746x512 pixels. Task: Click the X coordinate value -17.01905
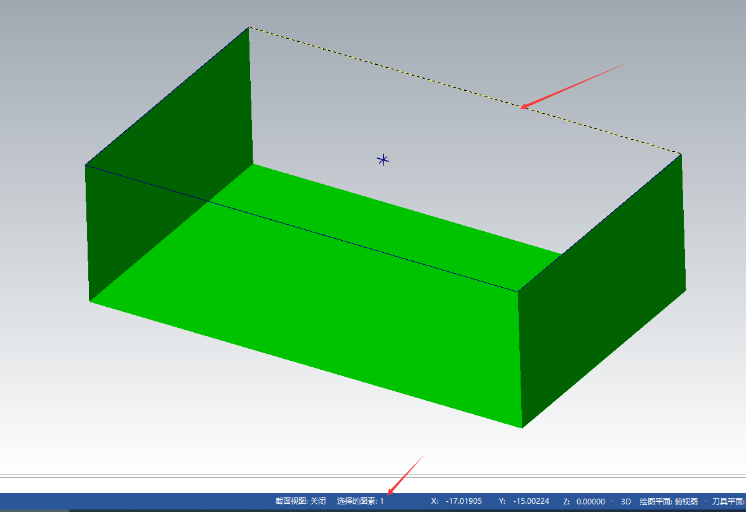click(x=464, y=501)
